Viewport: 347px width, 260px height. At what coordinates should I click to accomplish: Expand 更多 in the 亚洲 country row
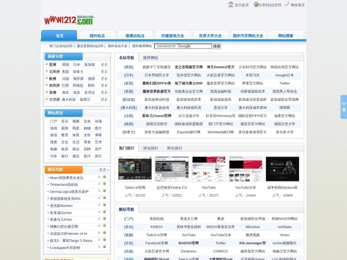[x=104, y=65]
